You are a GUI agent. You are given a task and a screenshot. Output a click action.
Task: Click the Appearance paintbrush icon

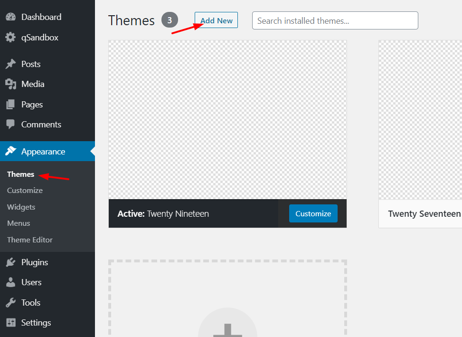click(x=10, y=151)
